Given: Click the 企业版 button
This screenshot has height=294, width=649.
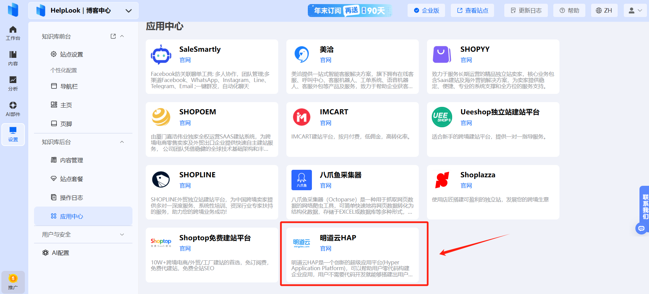Looking at the screenshot, I should pyautogui.click(x=426, y=11).
